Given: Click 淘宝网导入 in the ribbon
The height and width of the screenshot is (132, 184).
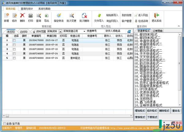Looking at the screenshot, I should click(x=112, y=21).
